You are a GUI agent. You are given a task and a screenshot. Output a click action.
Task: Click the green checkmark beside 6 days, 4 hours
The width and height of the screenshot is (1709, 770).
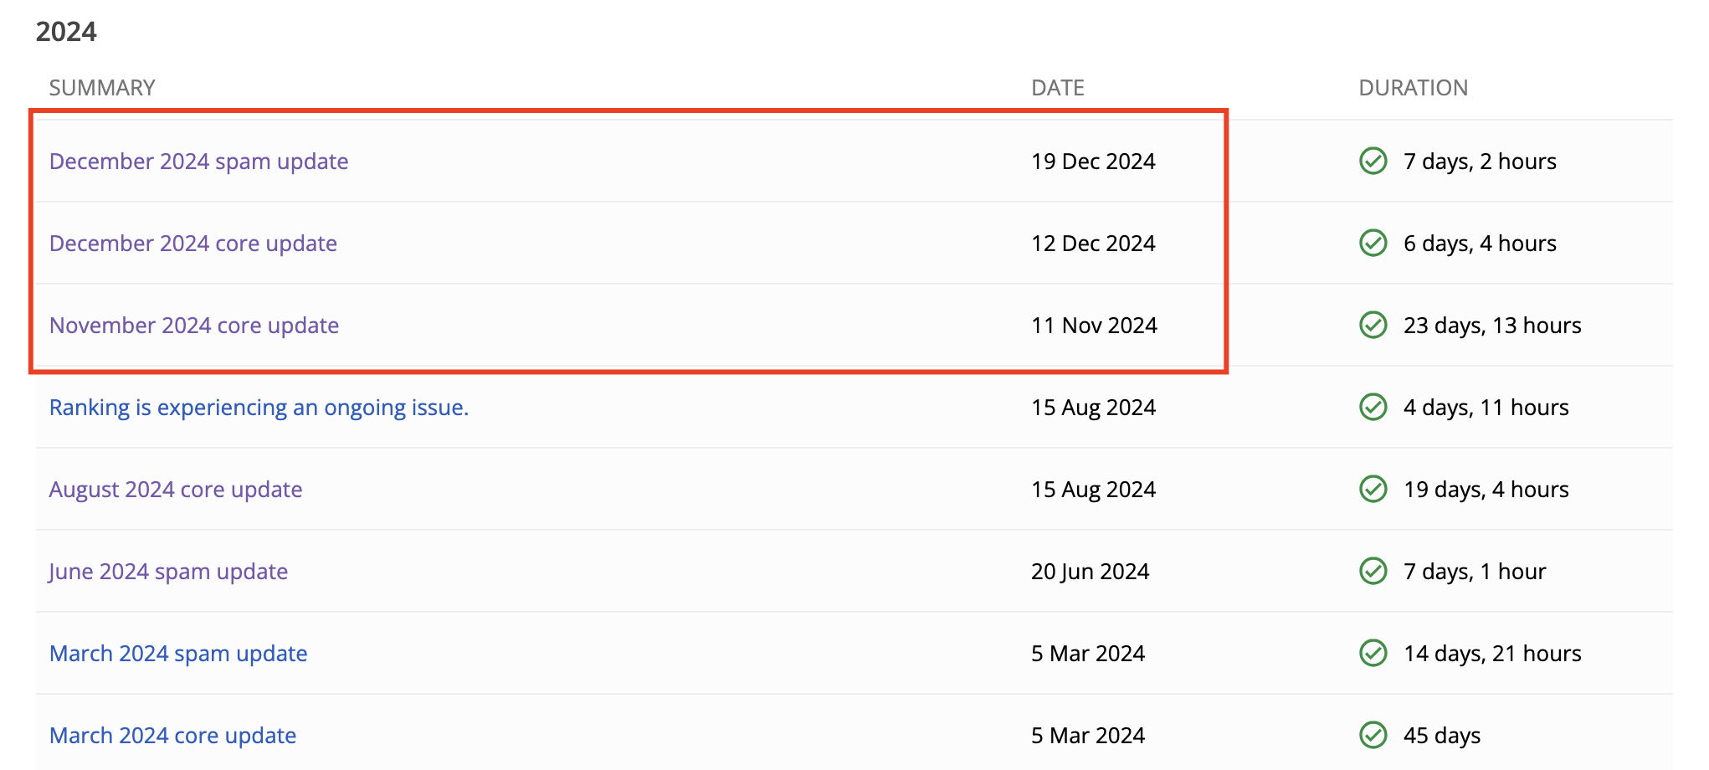pos(1373,243)
